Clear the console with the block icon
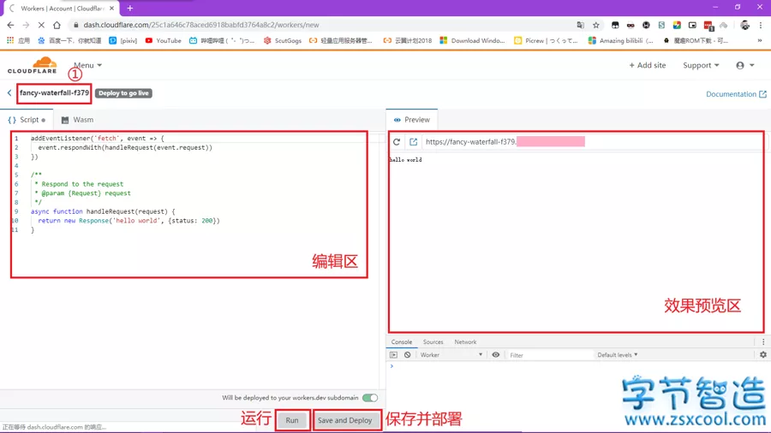Viewport: 771px width, 433px height. pos(407,354)
